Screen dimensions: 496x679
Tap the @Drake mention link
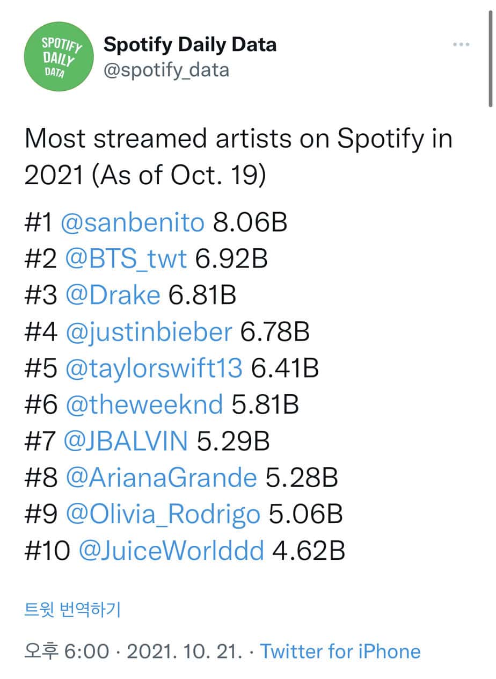pos(113,295)
